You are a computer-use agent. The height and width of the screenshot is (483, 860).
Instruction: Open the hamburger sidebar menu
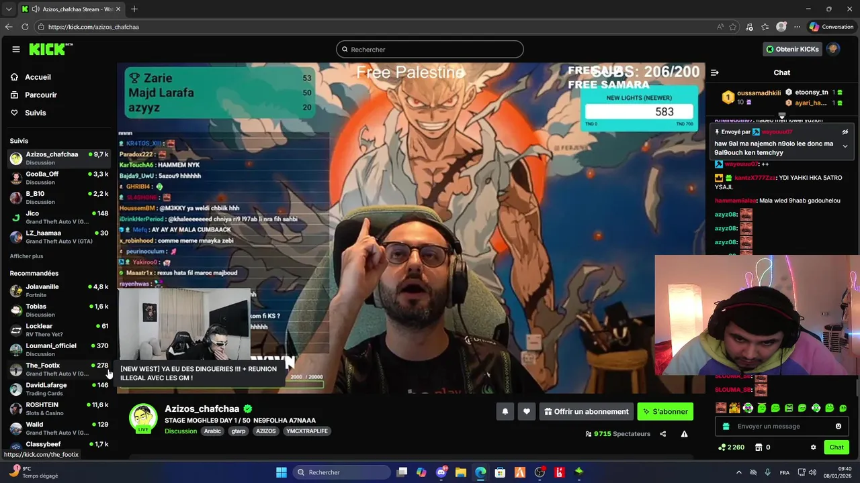pos(15,49)
